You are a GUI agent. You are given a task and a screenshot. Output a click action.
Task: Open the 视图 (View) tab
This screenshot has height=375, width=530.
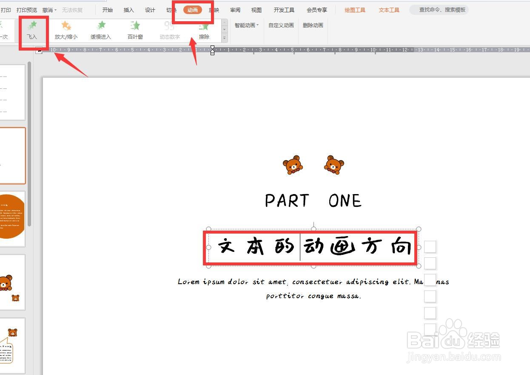(x=256, y=10)
